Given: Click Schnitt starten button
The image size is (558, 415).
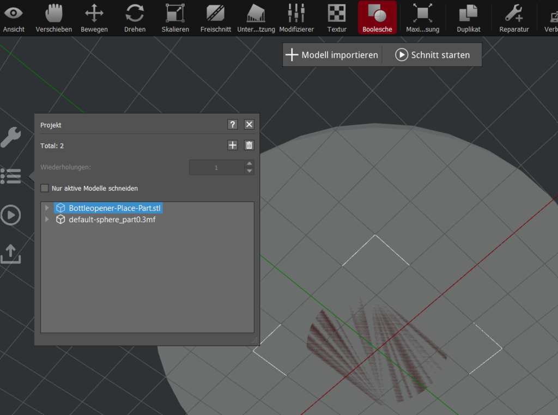Looking at the screenshot, I should pyautogui.click(x=433, y=55).
